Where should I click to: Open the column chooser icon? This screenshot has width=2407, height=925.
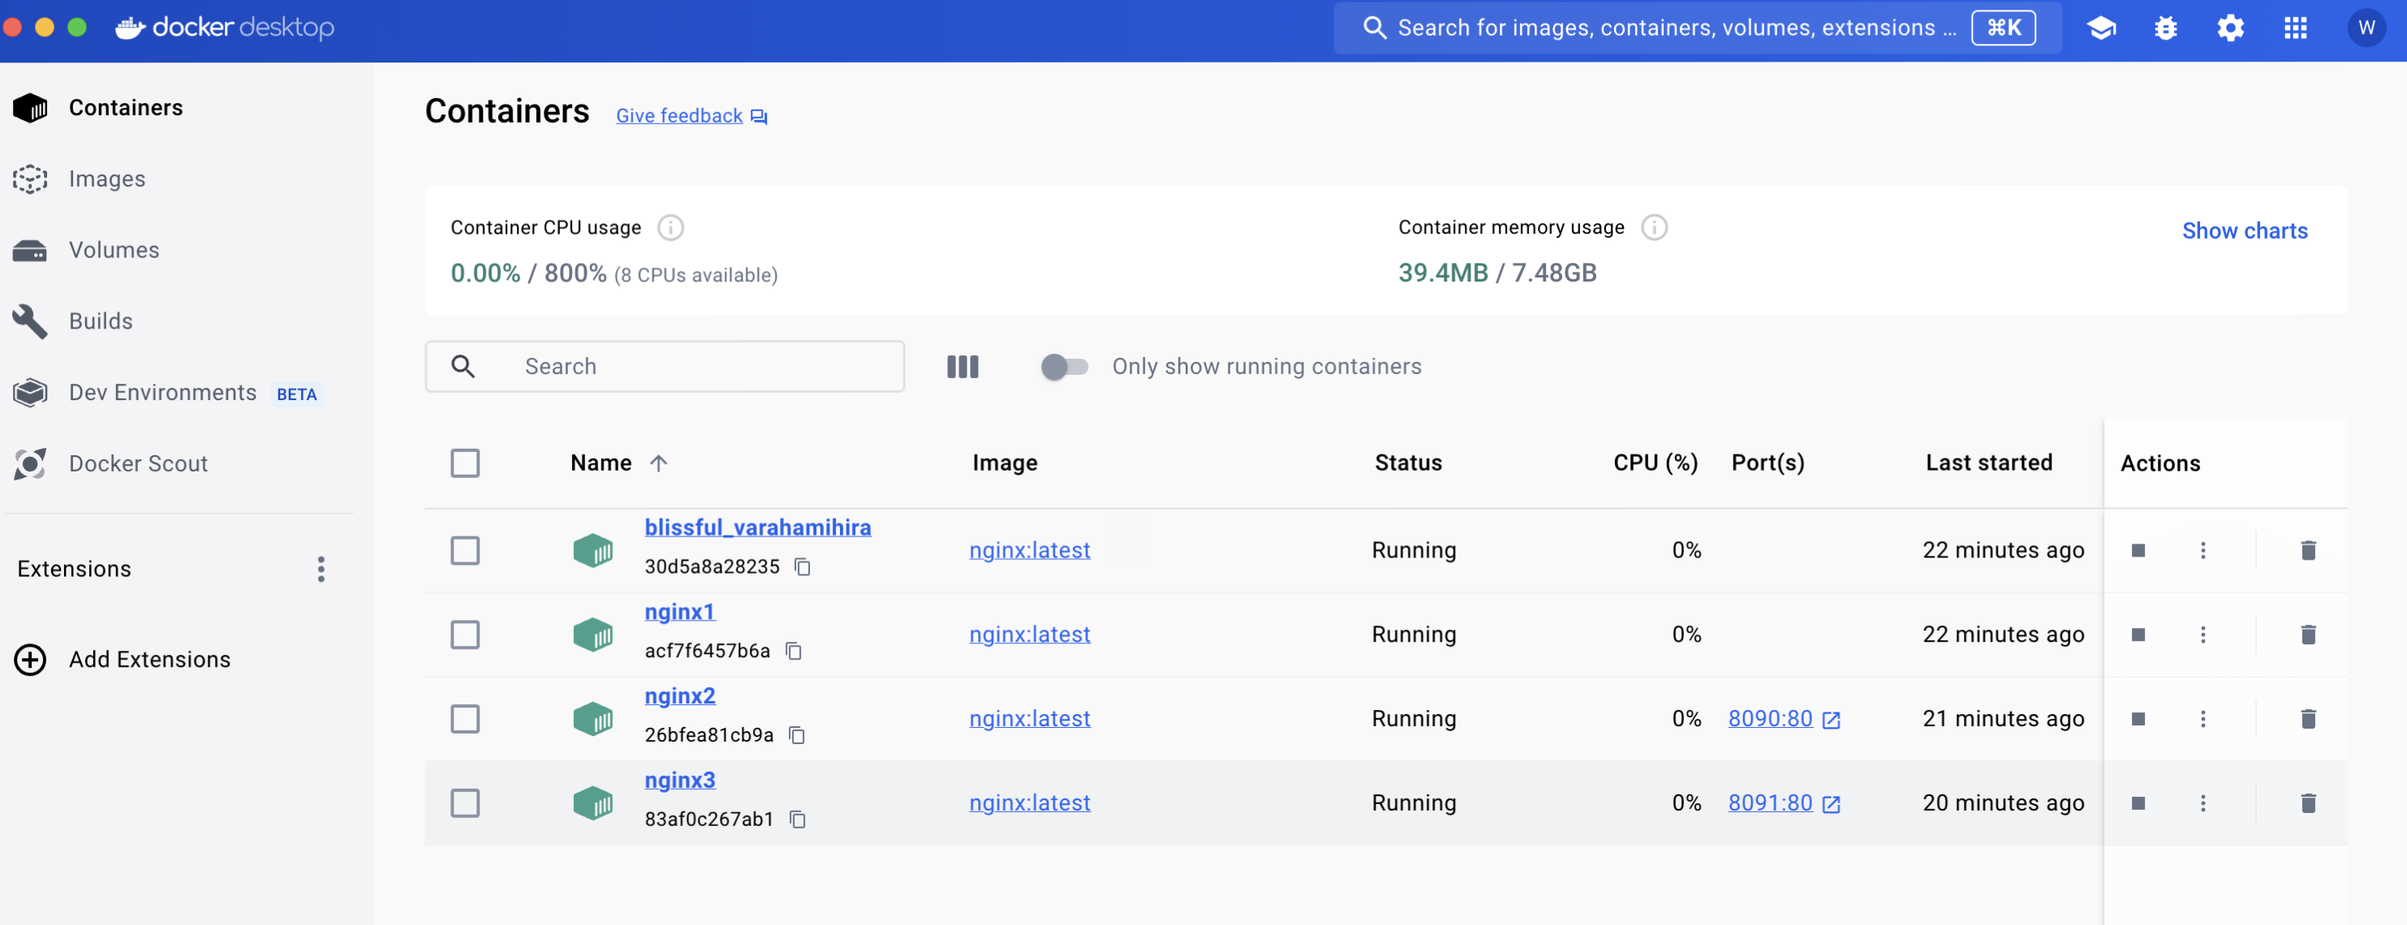point(962,366)
